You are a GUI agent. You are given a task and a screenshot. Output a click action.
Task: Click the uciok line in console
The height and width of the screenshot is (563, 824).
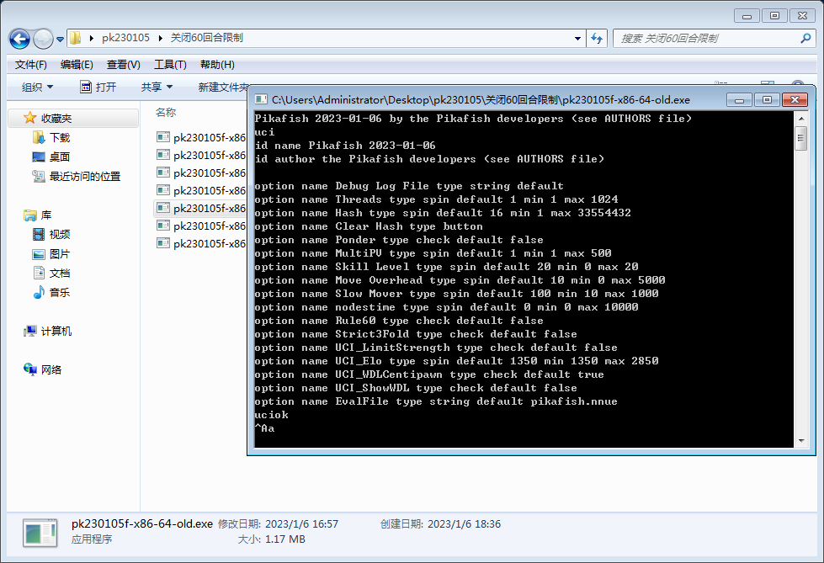(271, 415)
